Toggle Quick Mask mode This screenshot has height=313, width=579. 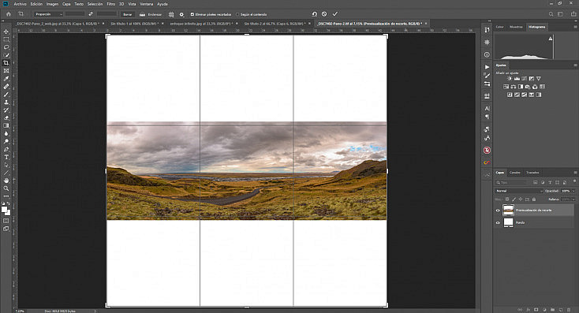(x=6, y=221)
